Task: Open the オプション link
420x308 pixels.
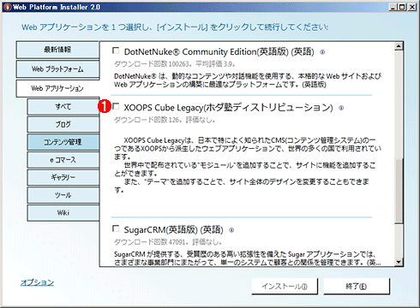Action: pos(37,282)
